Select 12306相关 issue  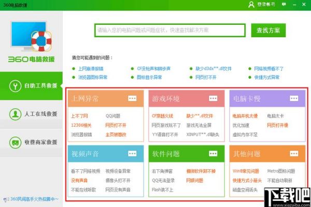(x=81, y=125)
